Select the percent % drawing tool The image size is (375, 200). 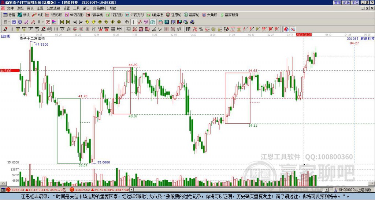(201, 29)
